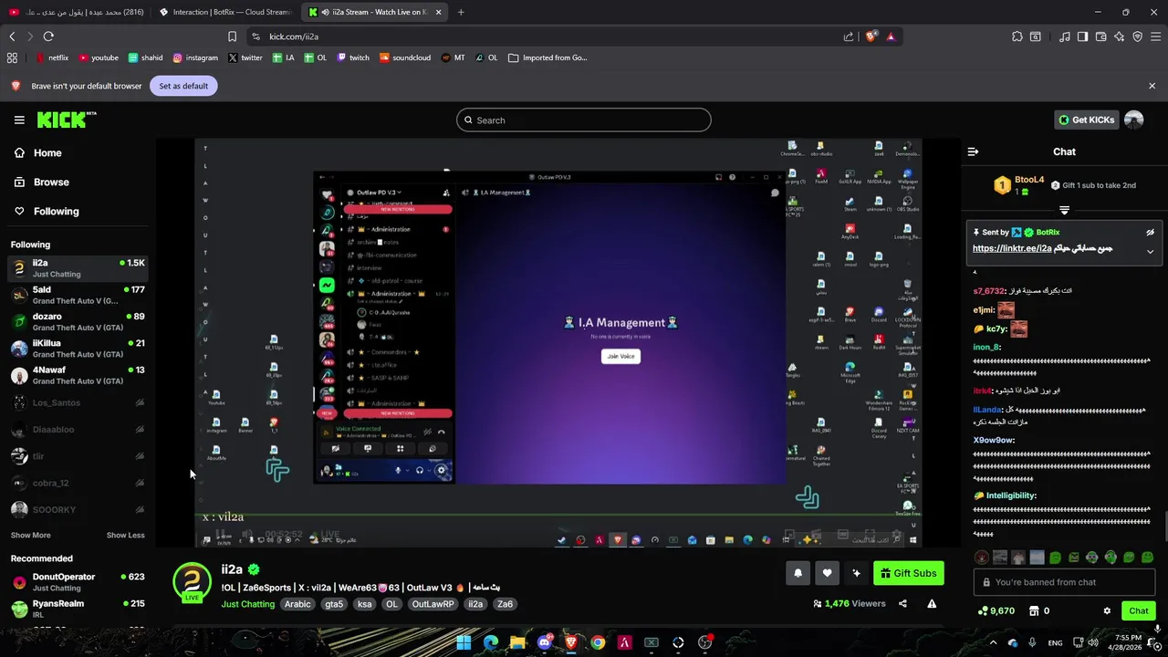Open the browser apps grid icon
Viewport: 1168px width, 657px height.
click(x=12, y=57)
